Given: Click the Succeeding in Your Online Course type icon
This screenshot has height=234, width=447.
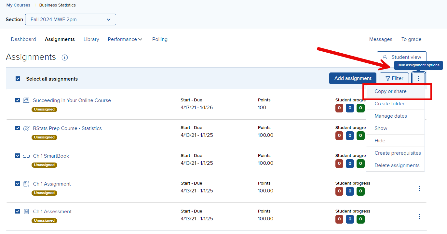Looking at the screenshot, I should 26,100.
